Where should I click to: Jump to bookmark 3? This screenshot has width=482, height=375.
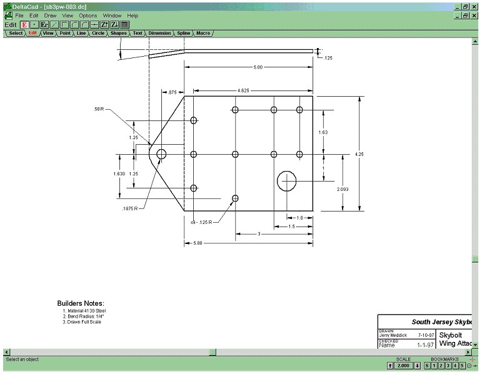(x=448, y=366)
